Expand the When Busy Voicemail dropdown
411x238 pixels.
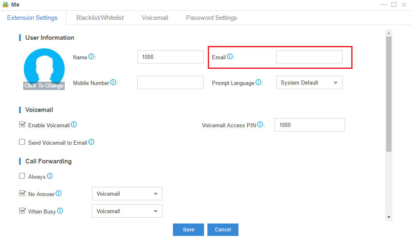(x=127, y=211)
